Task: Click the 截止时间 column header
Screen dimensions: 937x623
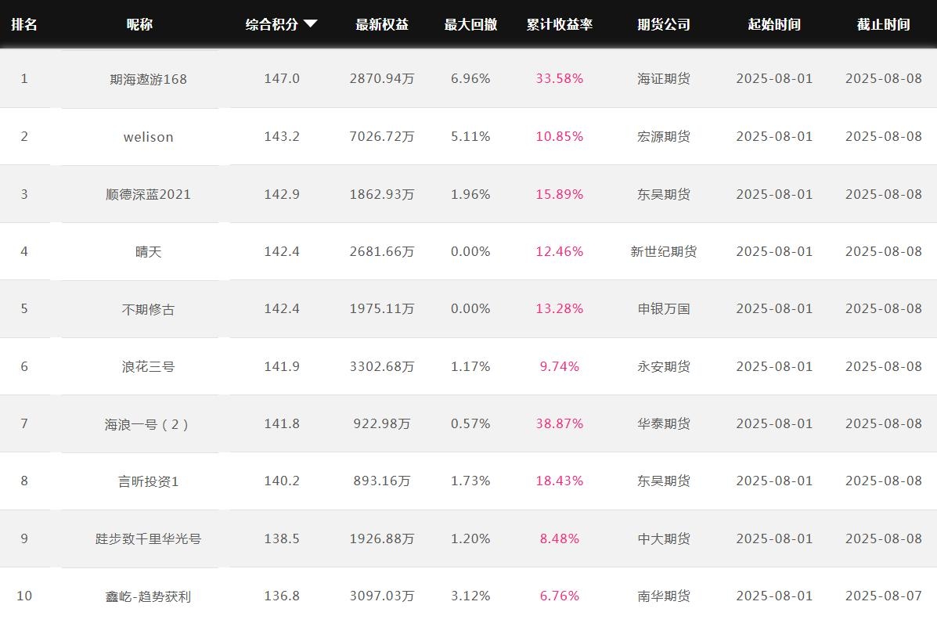Action: [x=883, y=24]
